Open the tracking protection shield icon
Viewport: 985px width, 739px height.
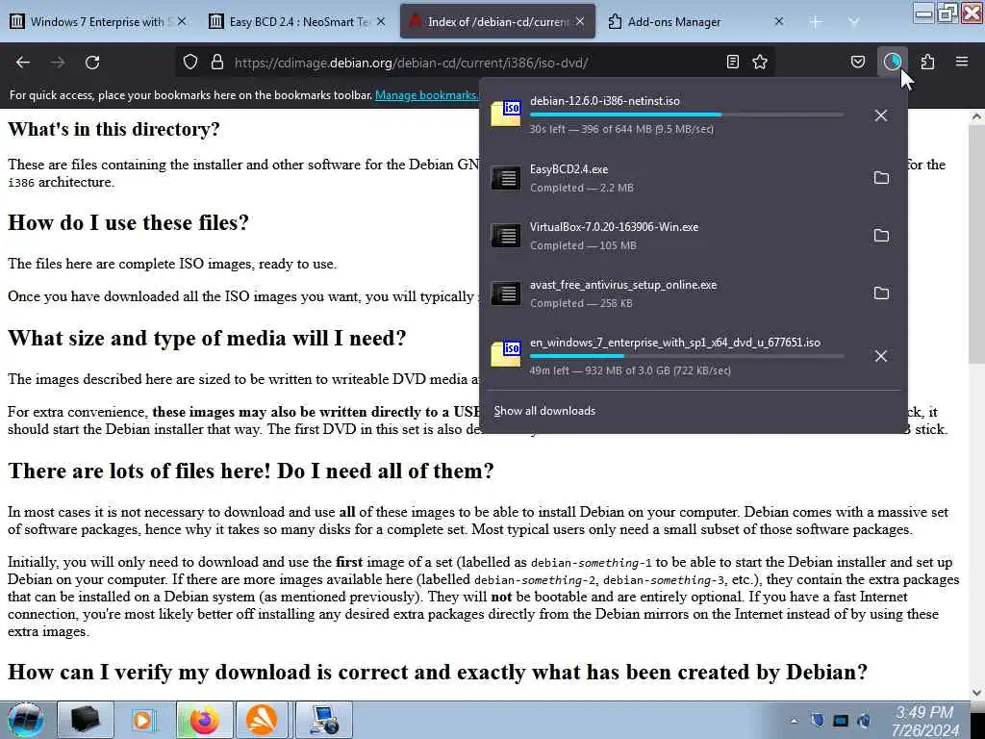point(190,63)
